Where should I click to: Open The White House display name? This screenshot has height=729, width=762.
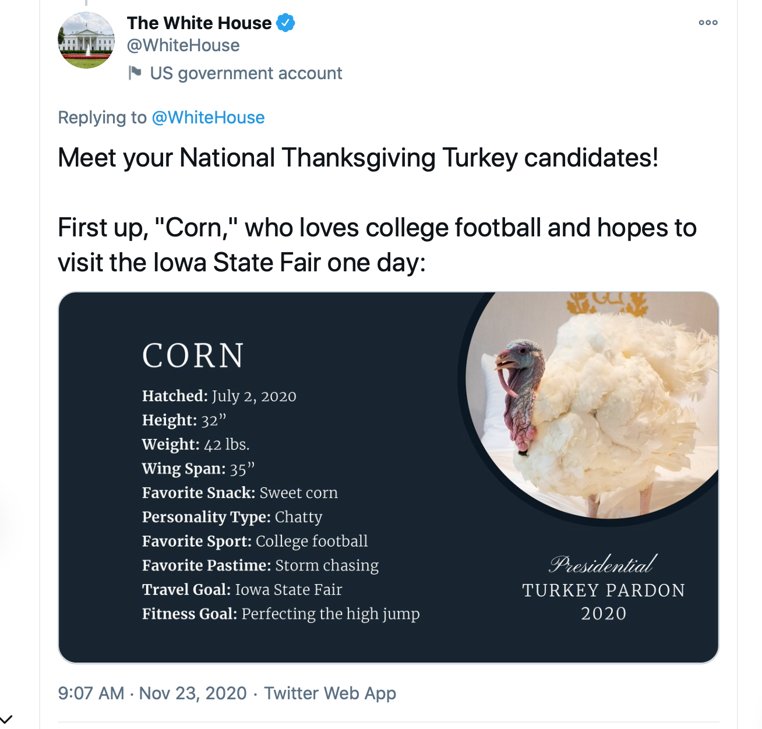point(199,23)
